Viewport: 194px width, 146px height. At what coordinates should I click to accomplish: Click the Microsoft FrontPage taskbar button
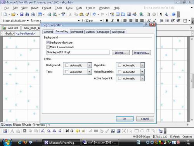(61, 142)
